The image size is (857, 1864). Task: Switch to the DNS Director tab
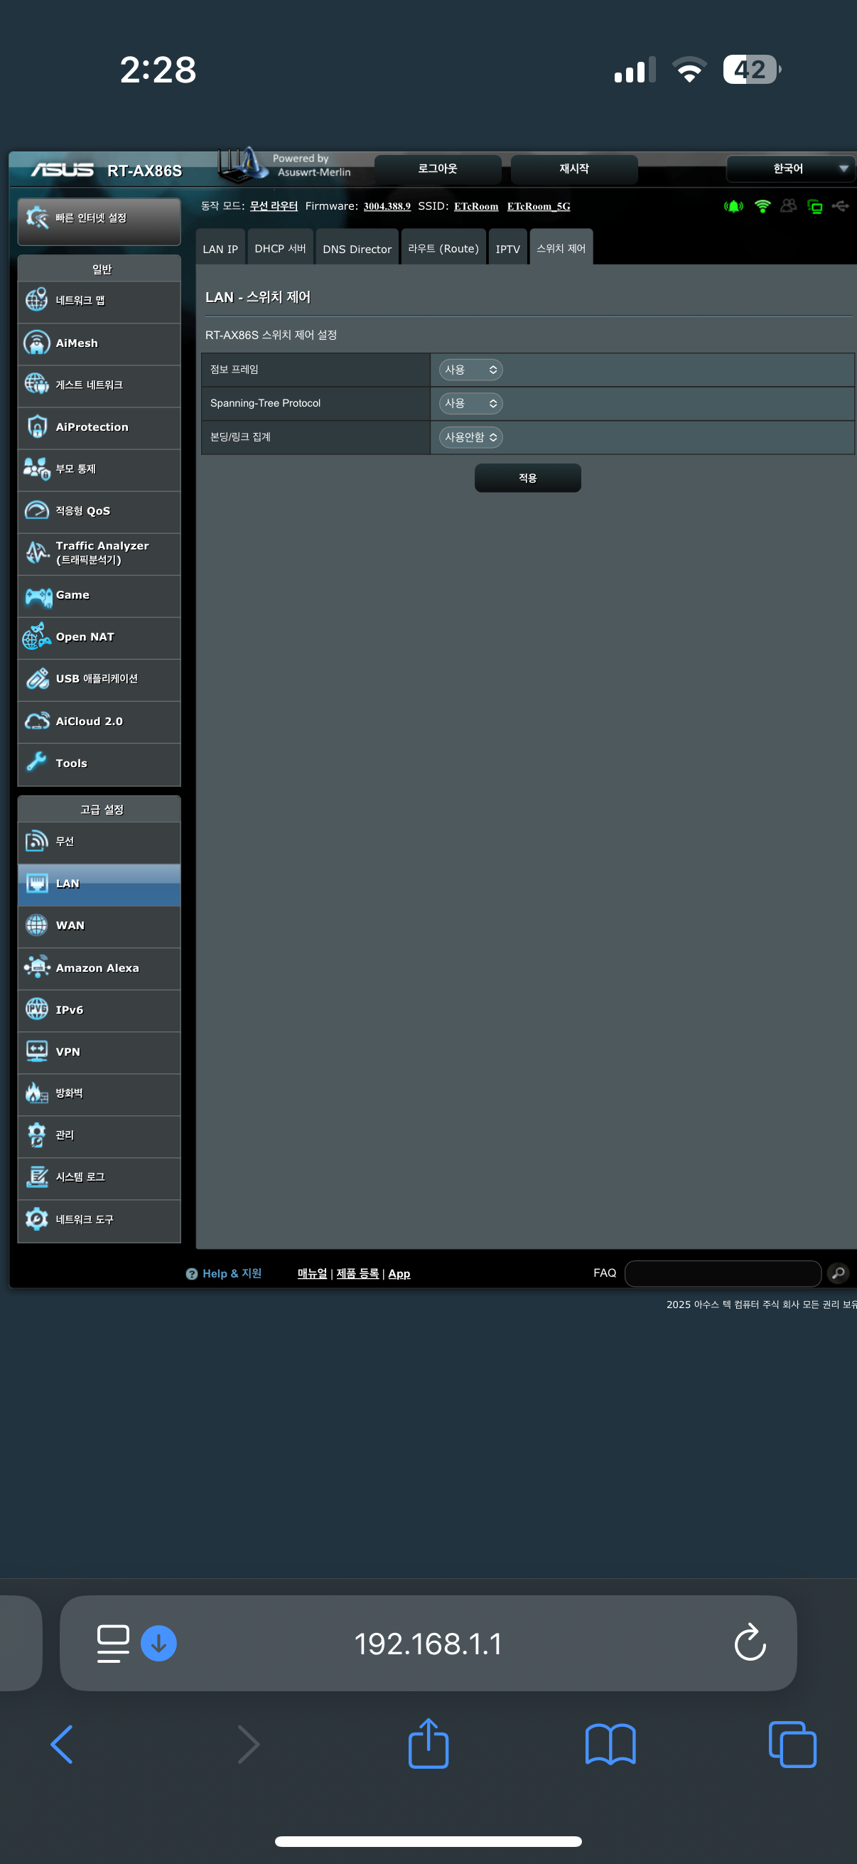coord(357,248)
